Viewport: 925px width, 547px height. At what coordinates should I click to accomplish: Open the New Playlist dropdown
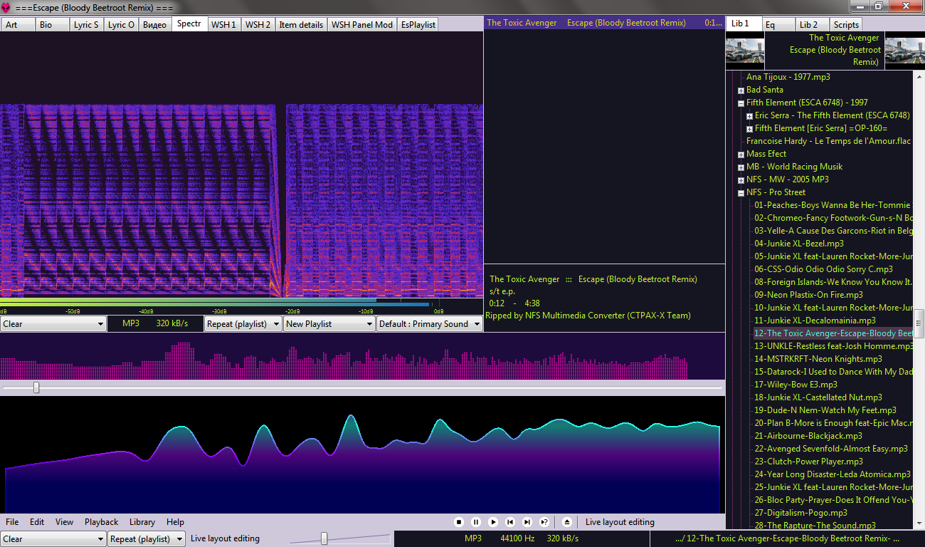coord(329,324)
